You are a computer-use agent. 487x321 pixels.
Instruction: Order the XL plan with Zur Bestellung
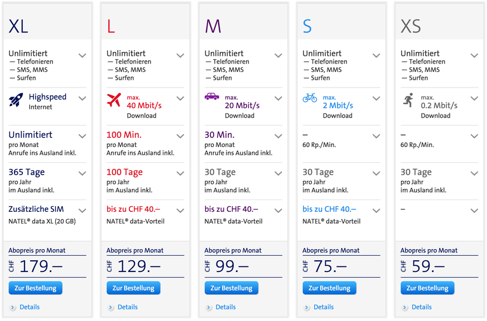[35, 288]
